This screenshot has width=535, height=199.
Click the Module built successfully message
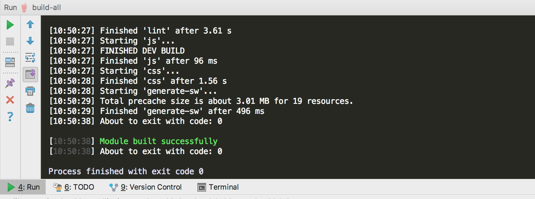158,141
